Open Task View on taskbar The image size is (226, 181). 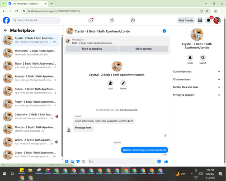13,174
